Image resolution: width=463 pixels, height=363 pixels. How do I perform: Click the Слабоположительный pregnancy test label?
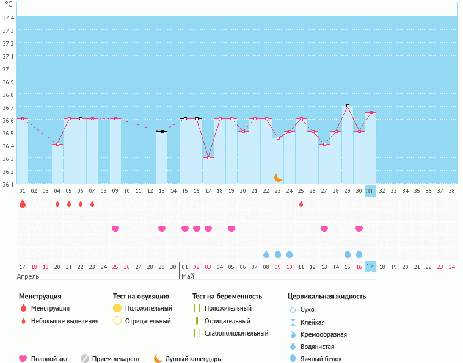coord(236,333)
